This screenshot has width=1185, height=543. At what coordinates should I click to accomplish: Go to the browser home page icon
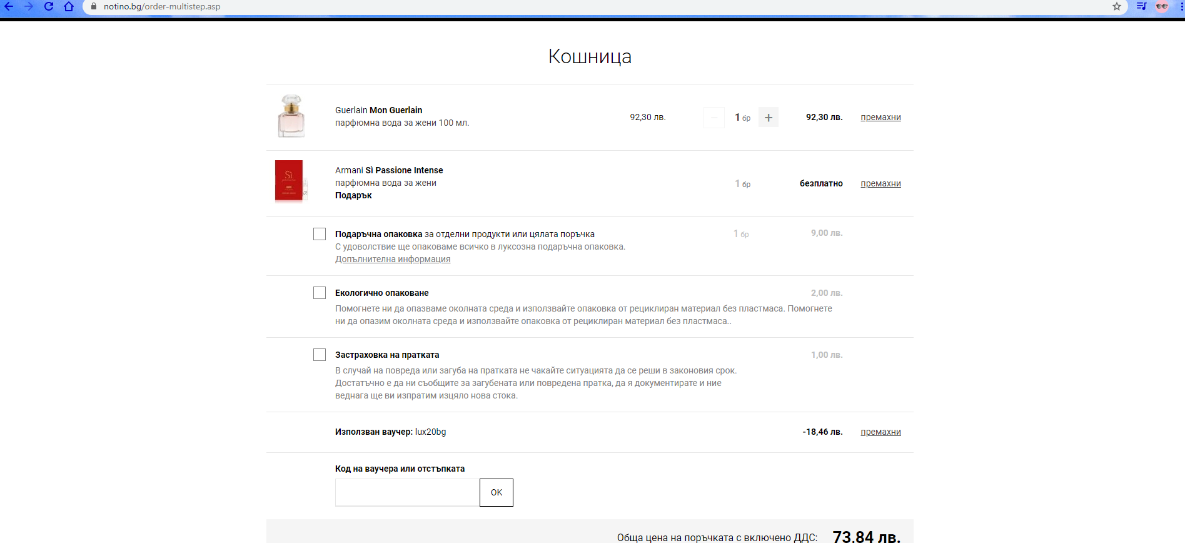(x=69, y=6)
